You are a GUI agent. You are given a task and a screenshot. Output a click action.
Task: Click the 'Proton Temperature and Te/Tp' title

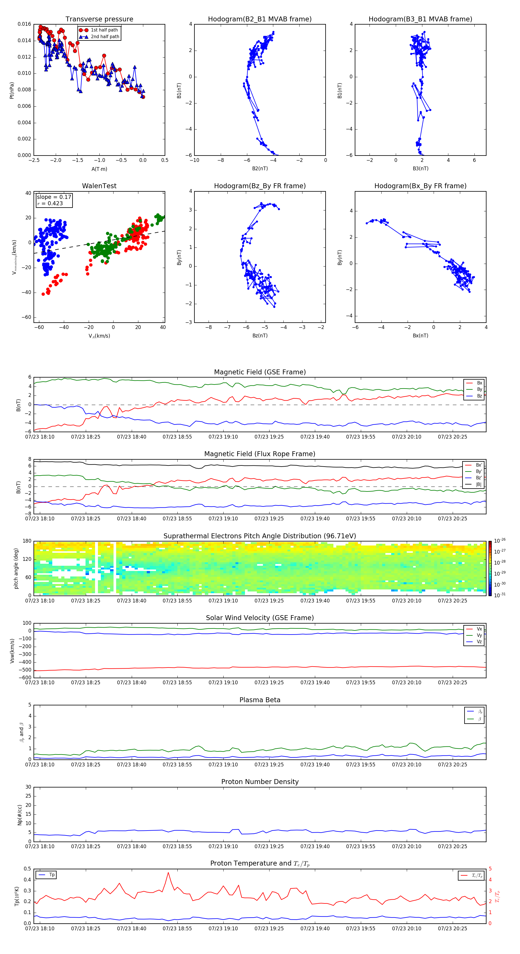click(260, 864)
